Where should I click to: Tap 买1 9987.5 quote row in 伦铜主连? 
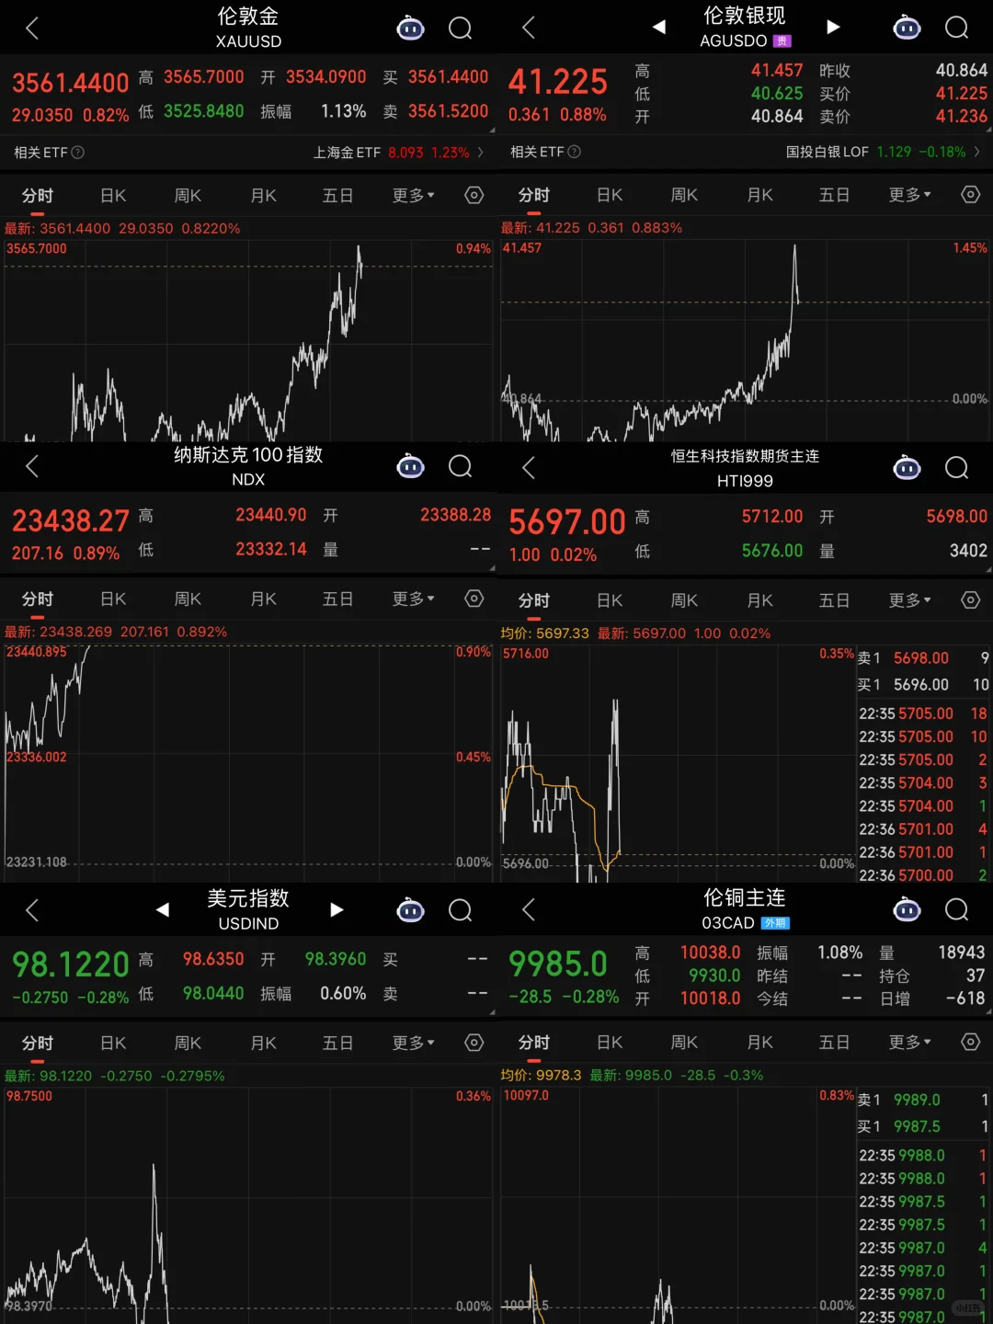923,1126
